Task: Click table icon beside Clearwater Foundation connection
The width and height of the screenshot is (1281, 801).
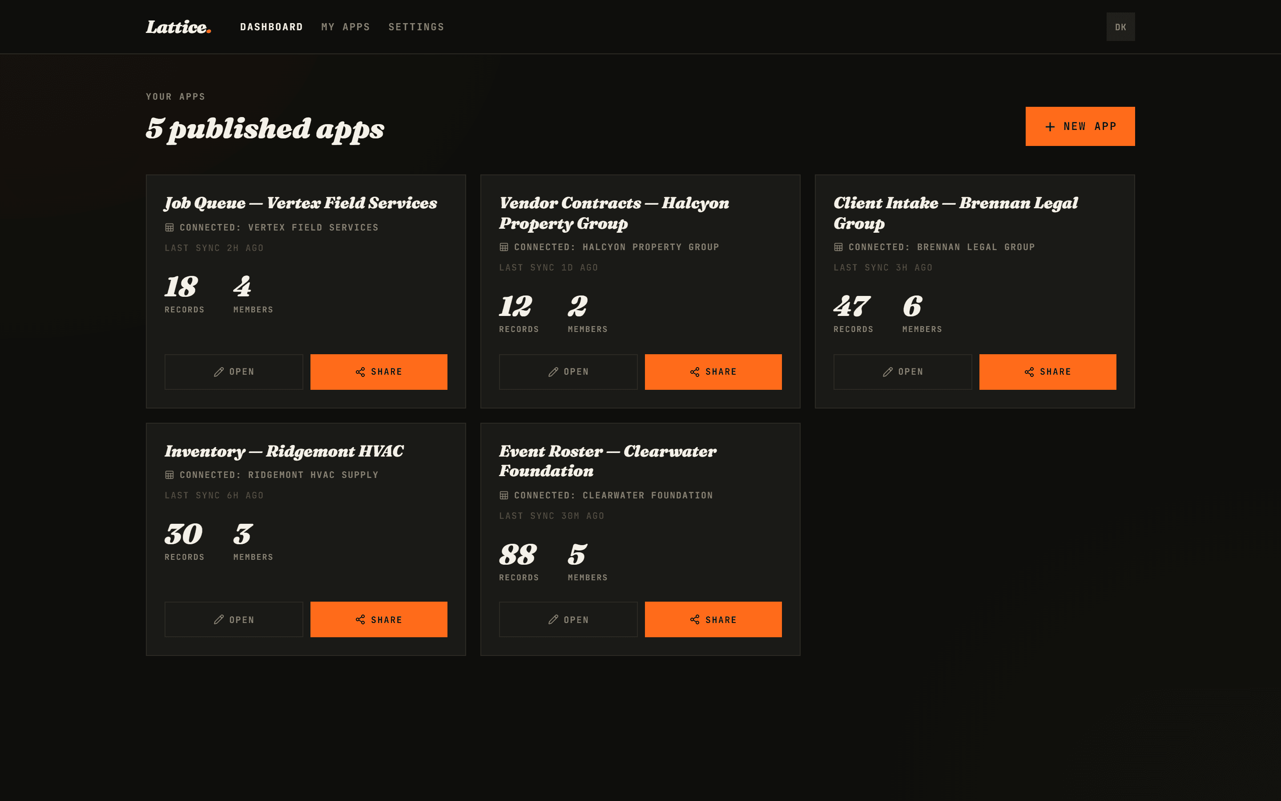Action: tap(504, 495)
